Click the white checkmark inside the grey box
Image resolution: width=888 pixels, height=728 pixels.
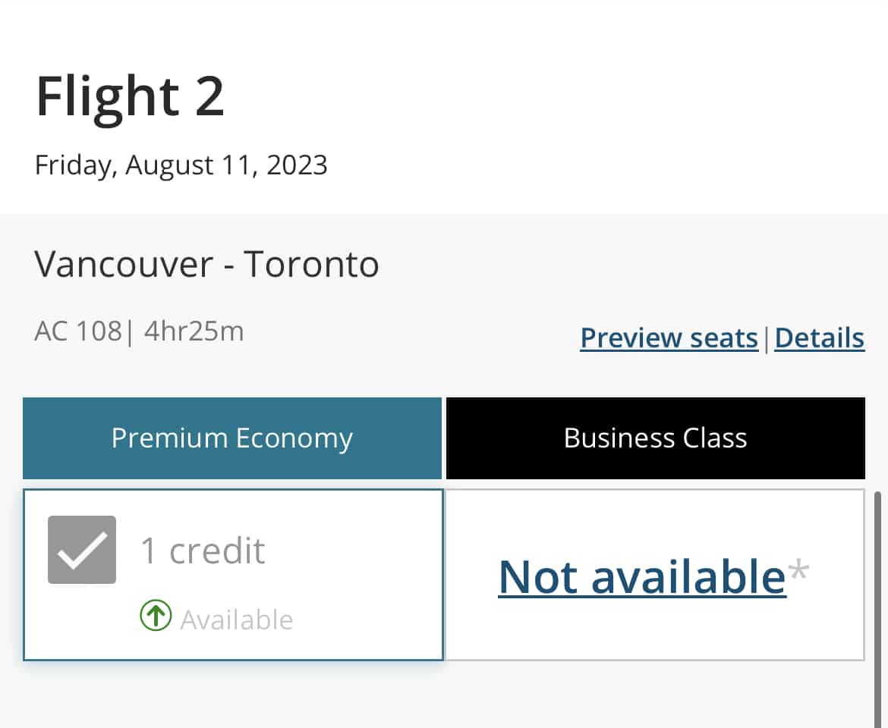tap(82, 549)
